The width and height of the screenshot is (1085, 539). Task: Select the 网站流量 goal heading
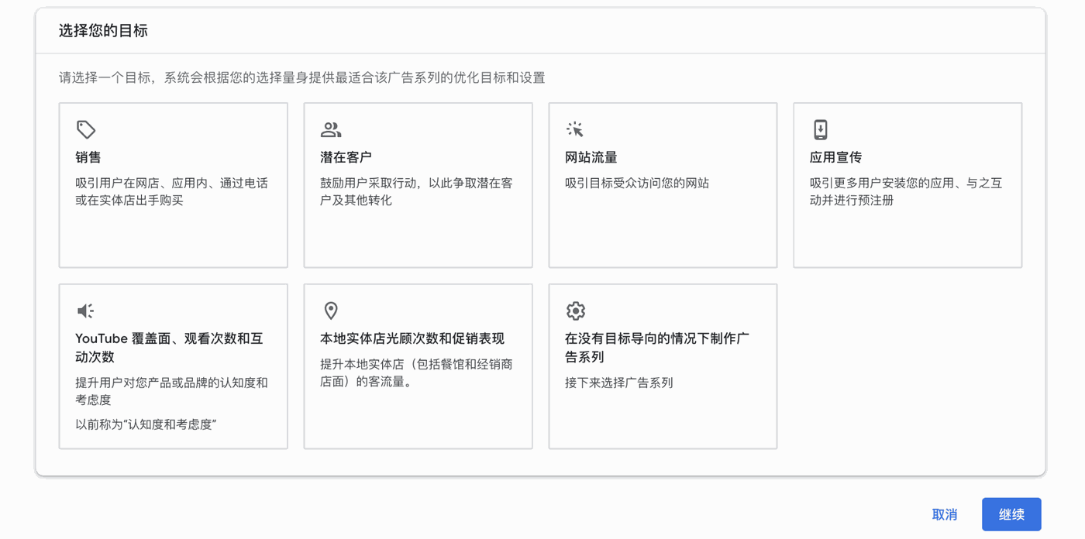tap(591, 157)
